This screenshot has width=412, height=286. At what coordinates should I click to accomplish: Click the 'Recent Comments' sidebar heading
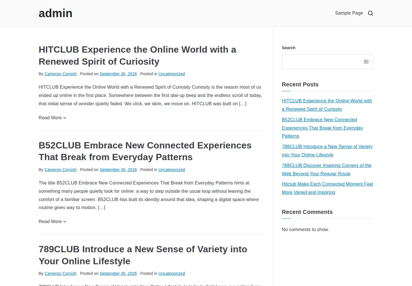pos(307,212)
